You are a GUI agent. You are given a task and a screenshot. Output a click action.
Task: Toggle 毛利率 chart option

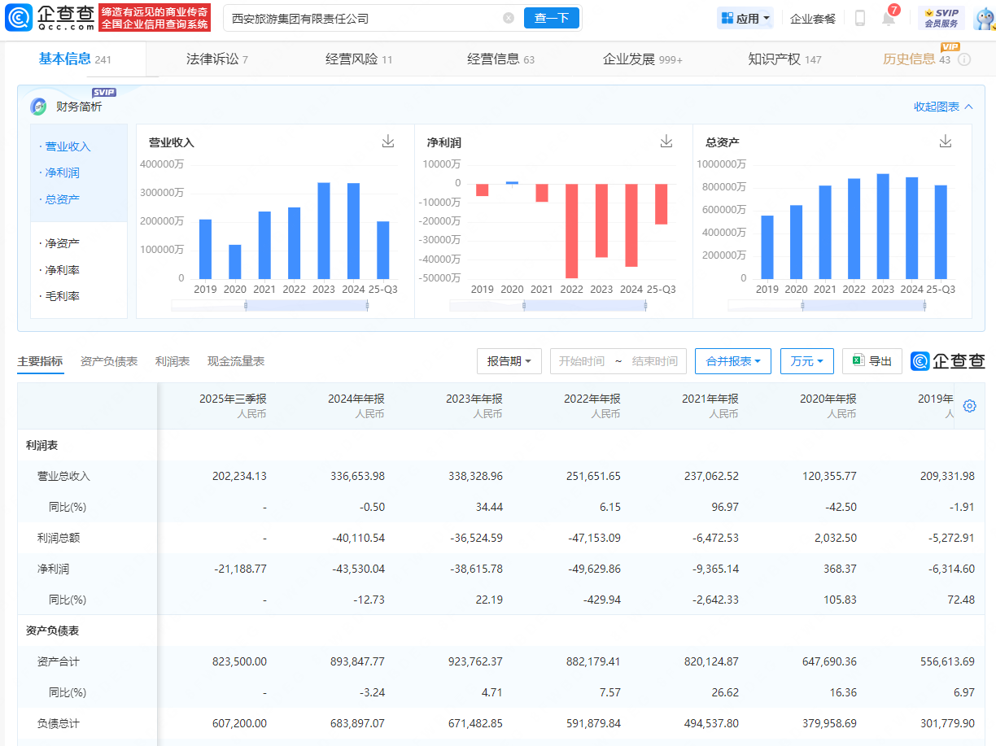[x=63, y=296]
